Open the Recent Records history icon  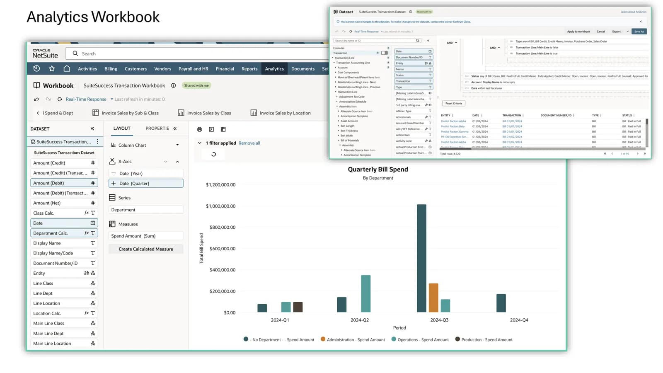coord(36,68)
